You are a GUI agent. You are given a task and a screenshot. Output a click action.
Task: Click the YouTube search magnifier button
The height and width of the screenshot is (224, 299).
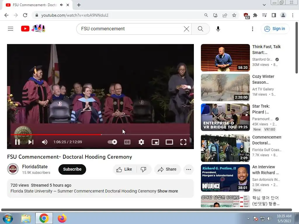(200, 29)
